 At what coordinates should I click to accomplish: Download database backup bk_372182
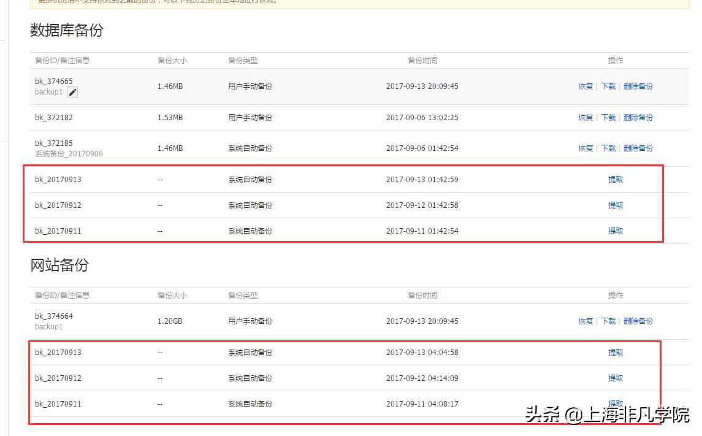(608, 118)
